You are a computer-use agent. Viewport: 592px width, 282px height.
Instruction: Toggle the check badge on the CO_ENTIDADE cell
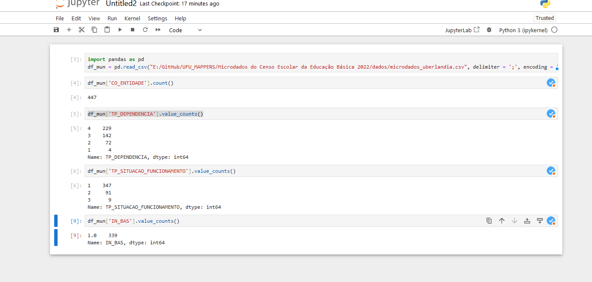(551, 83)
